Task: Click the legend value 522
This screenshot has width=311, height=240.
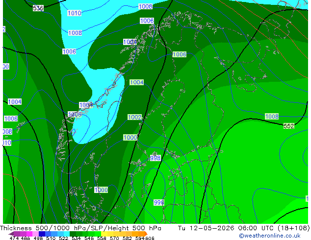Action: pyautogui.click(x=63, y=238)
